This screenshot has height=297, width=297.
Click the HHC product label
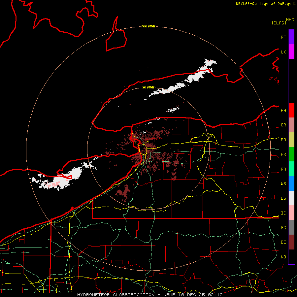click(x=290, y=20)
